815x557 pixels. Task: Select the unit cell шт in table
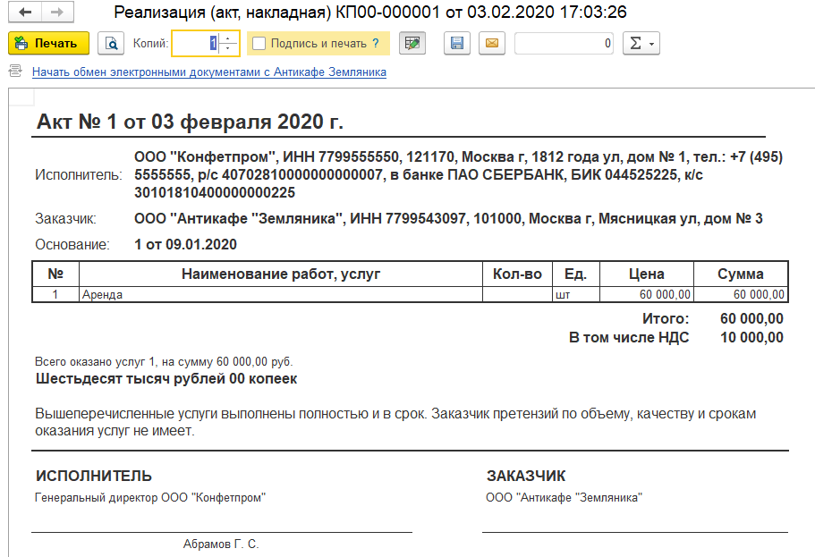(x=563, y=294)
